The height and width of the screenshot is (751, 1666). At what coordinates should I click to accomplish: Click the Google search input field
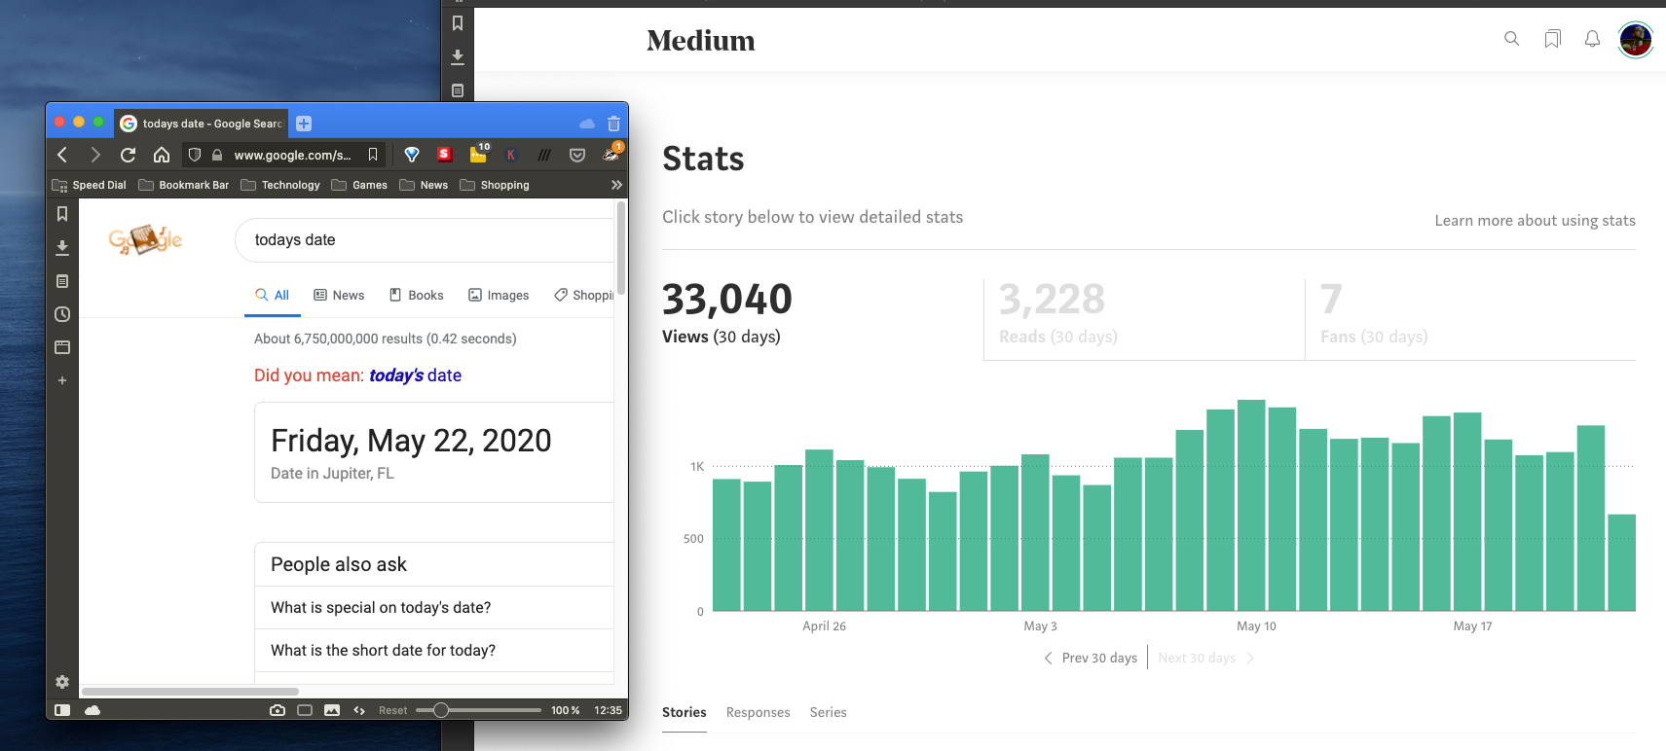pyautogui.click(x=426, y=240)
